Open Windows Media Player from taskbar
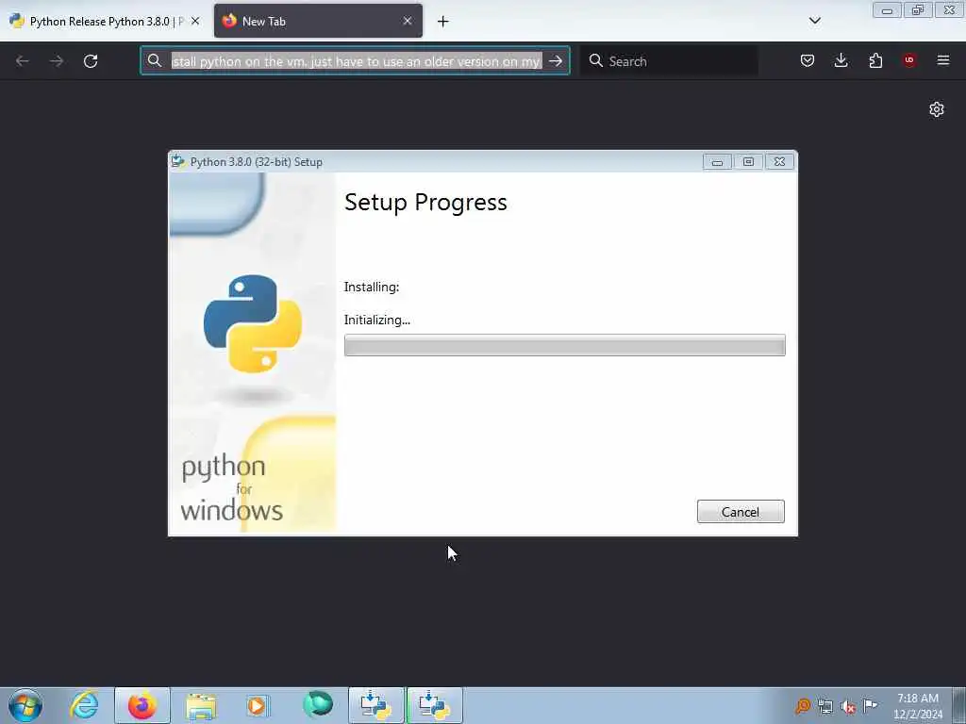 click(x=258, y=705)
